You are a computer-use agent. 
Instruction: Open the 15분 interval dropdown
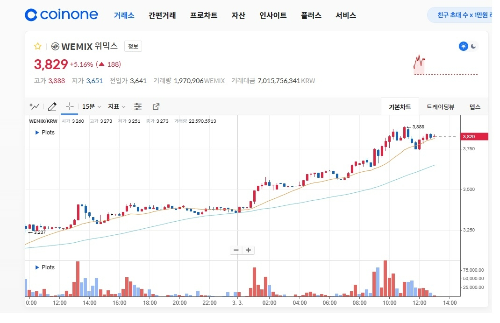pyautogui.click(x=92, y=106)
